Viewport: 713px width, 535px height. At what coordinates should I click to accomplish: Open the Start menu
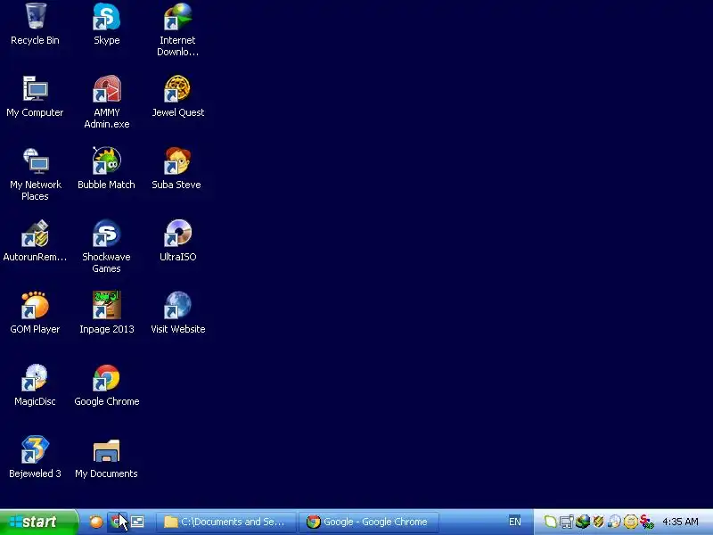(x=38, y=522)
